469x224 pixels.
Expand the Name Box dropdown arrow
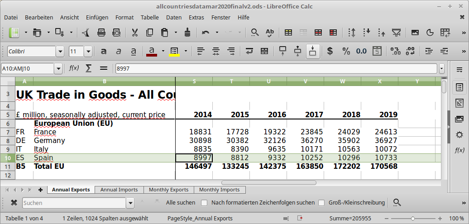coord(58,69)
